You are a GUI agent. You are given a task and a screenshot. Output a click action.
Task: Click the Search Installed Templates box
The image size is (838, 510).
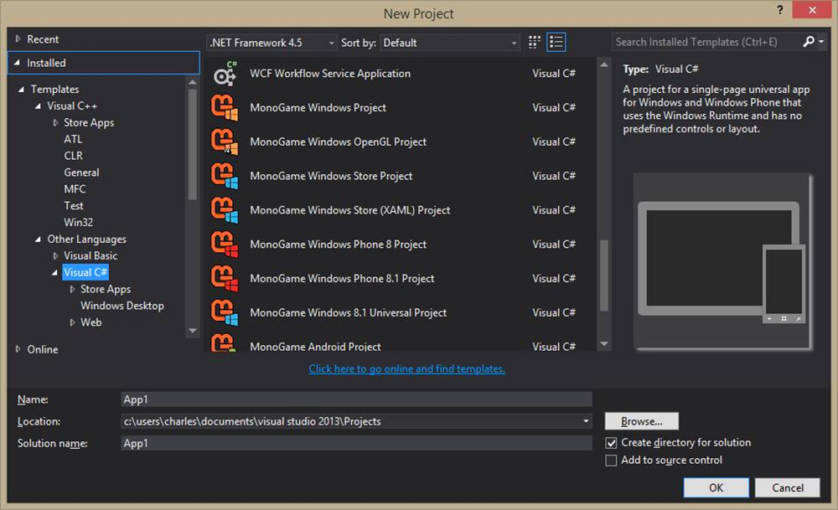click(x=706, y=42)
